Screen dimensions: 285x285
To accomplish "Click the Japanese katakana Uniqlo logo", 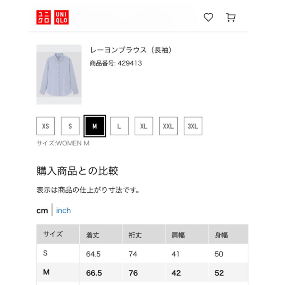I will pyautogui.click(x=44, y=17).
